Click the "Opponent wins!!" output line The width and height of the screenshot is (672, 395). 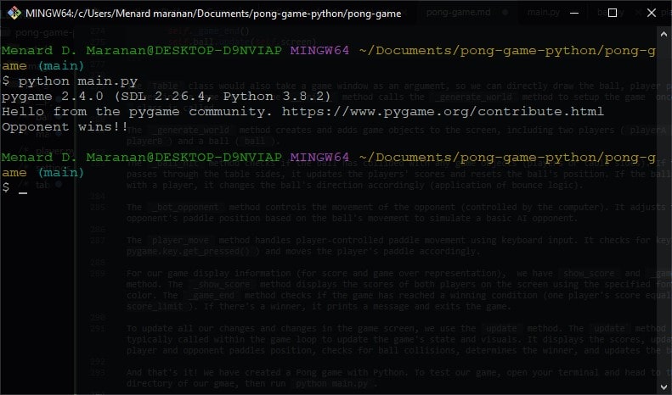(65, 127)
